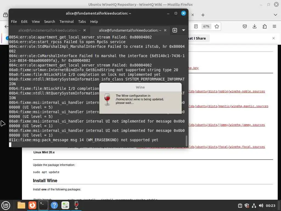Image resolution: width=281 pixels, height=211 pixels.
Task: Click the Wine dialog title bar
Action: point(140,87)
